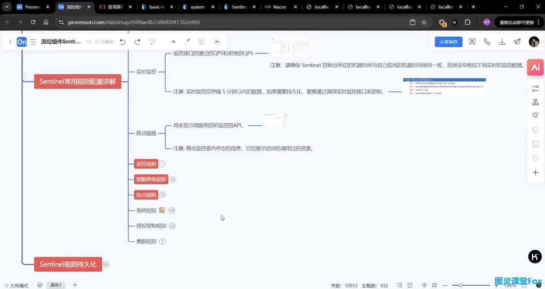This screenshot has height=289, width=545.
Task: Adjust the zoom slider handle
Action: point(461,285)
